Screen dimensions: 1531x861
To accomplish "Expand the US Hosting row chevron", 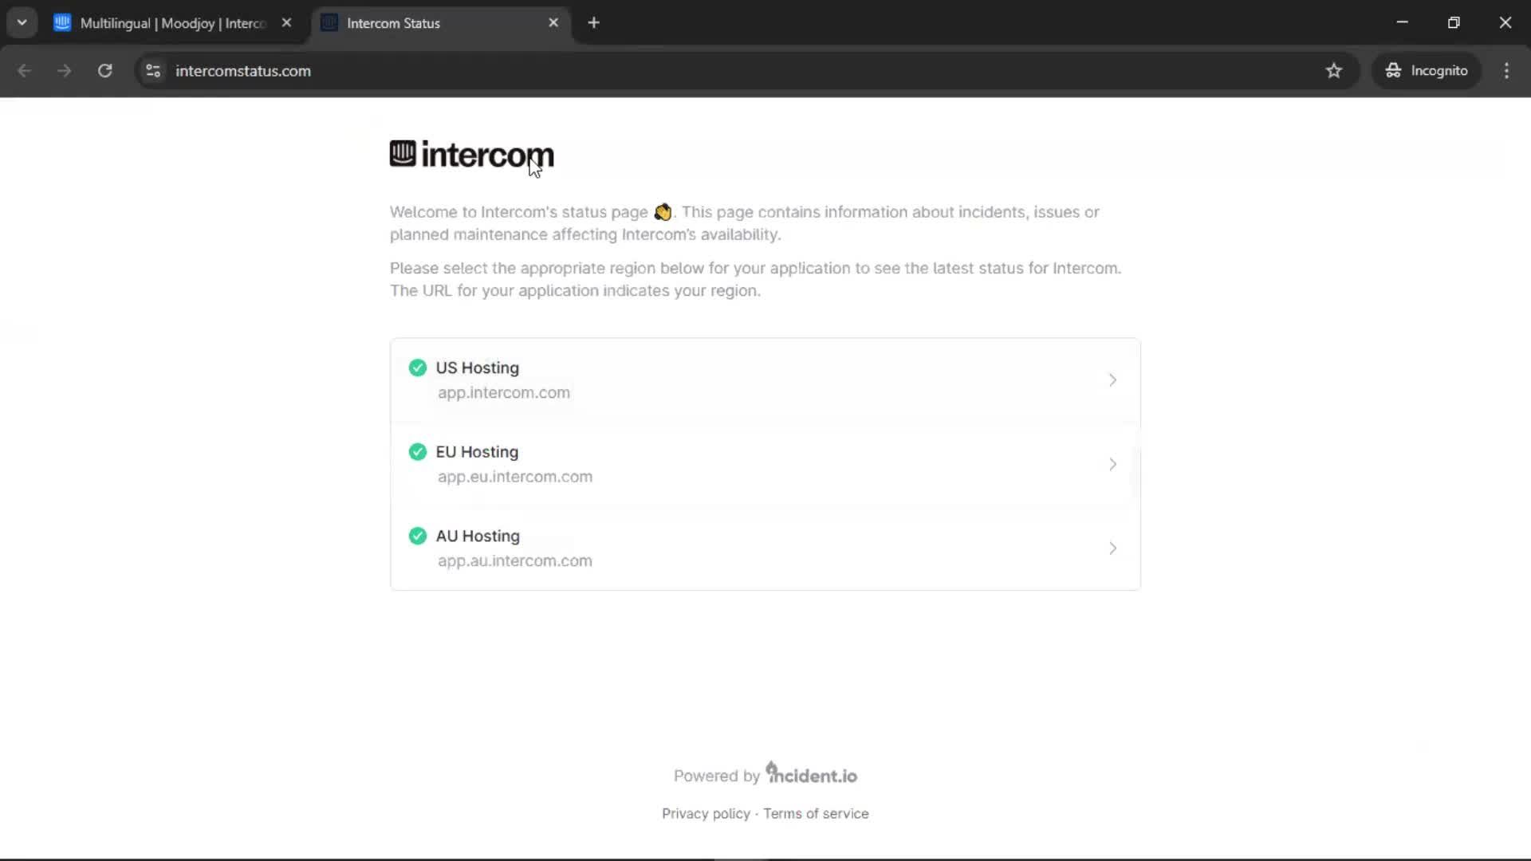I will (x=1112, y=380).
